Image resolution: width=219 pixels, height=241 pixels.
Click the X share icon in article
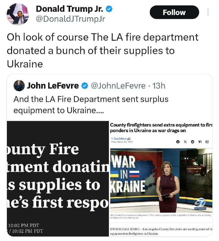(x=185, y=142)
